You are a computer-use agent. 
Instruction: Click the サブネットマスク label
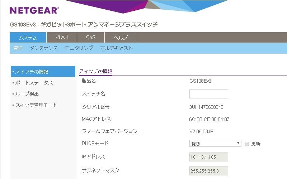coord(100,171)
